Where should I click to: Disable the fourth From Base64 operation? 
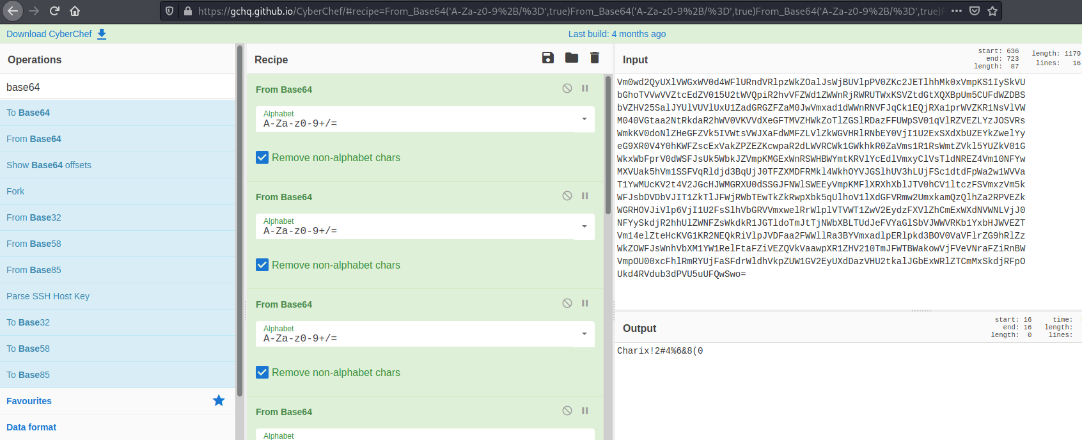tap(567, 411)
